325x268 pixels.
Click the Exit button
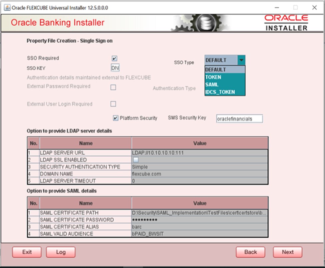click(27, 252)
